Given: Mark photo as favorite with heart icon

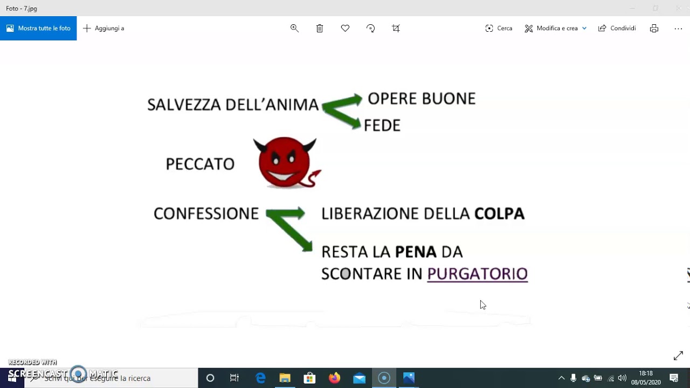Looking at the screenshot, I should click(x=345, y=28).
